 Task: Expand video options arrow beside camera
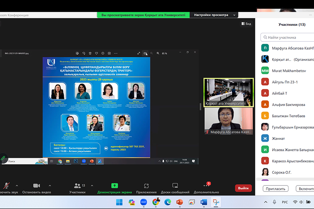pyautogui.click(x=49, y=186)
